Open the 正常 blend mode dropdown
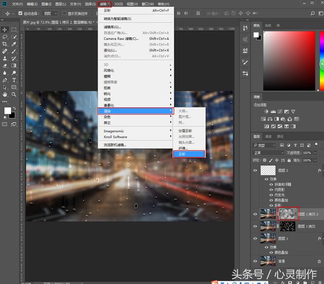This screenshot has width=324, height=284. coord(268,152)
